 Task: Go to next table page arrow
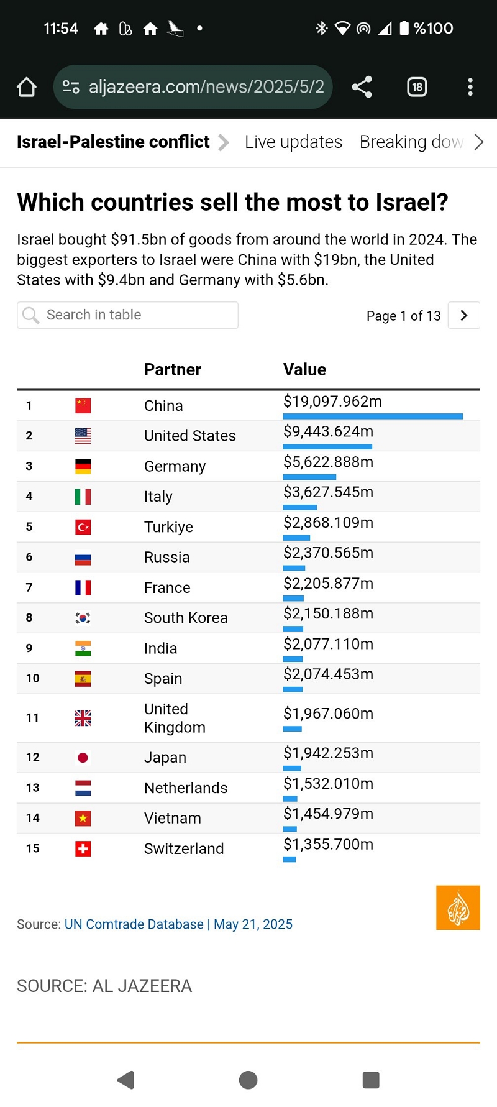click(463, 315)
